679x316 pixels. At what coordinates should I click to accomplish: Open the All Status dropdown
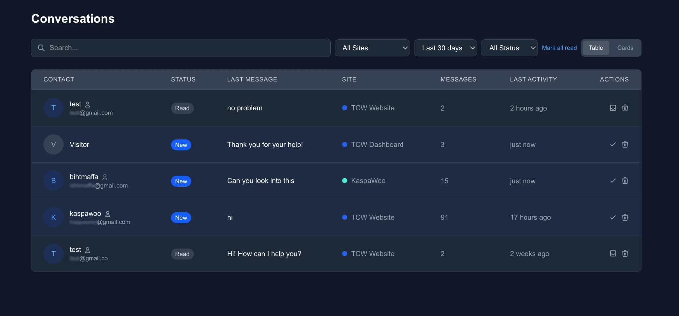510,48
